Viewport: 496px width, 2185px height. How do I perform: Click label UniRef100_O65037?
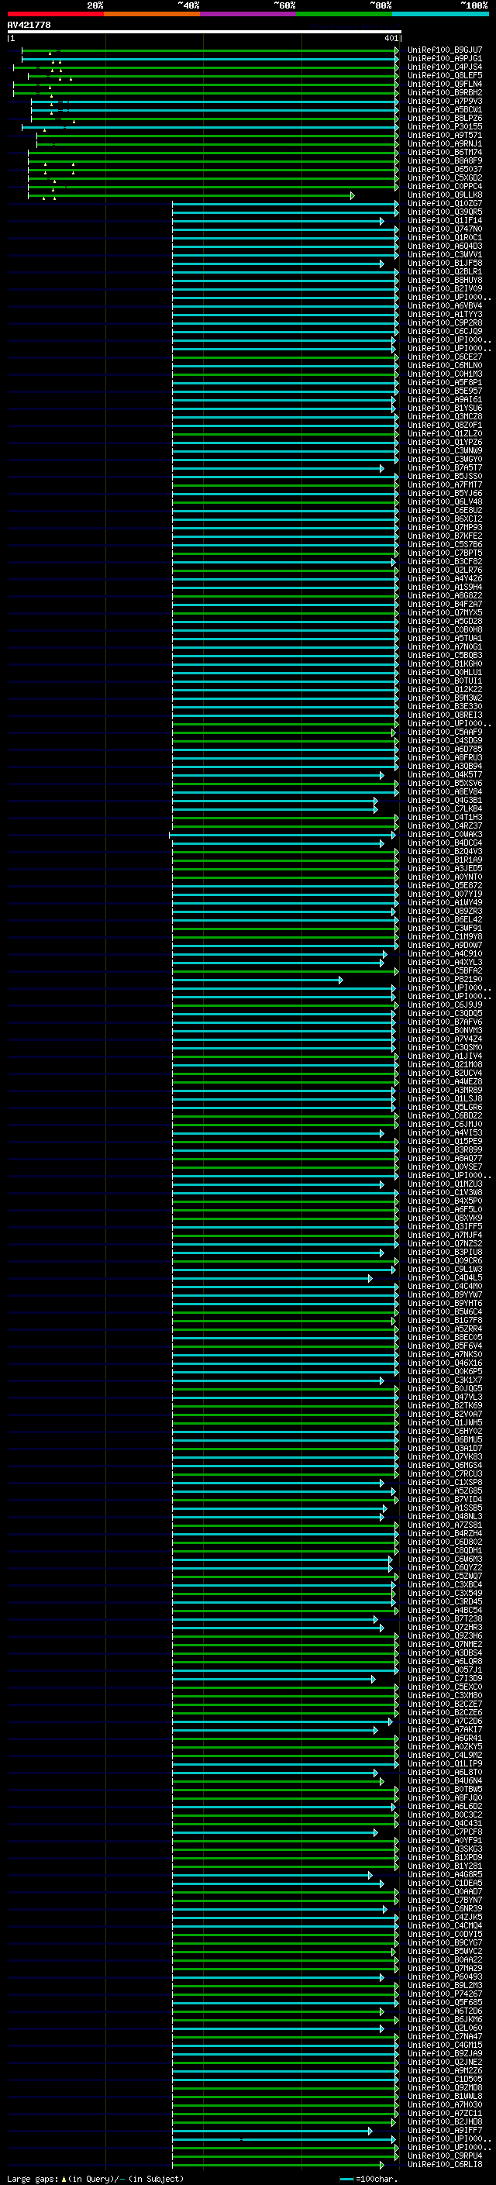(445, 170)
